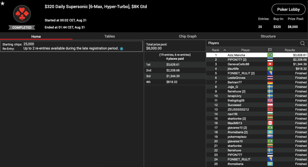Click the Poker Lobby button
Viewport: 308px width, 167px height.
coord(288,10)
